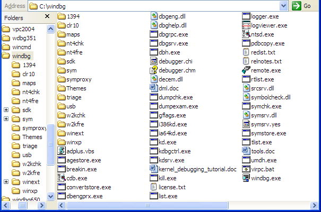Screen dimensions: 321x212
Task: Click the Folders pane vertical scrollbar
Action: click(50, 143)
